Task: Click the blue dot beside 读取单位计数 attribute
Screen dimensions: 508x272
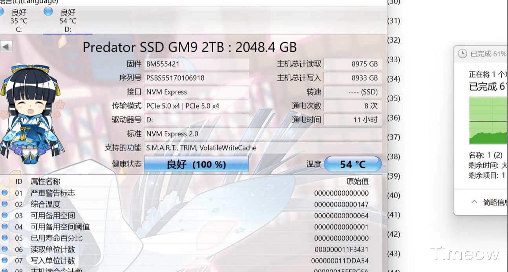Action: click(x=4, y=249)
